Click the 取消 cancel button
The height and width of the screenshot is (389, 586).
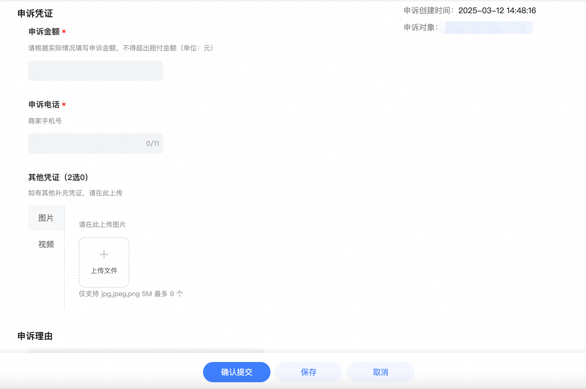pyautogui.click(x=380, y=372)
